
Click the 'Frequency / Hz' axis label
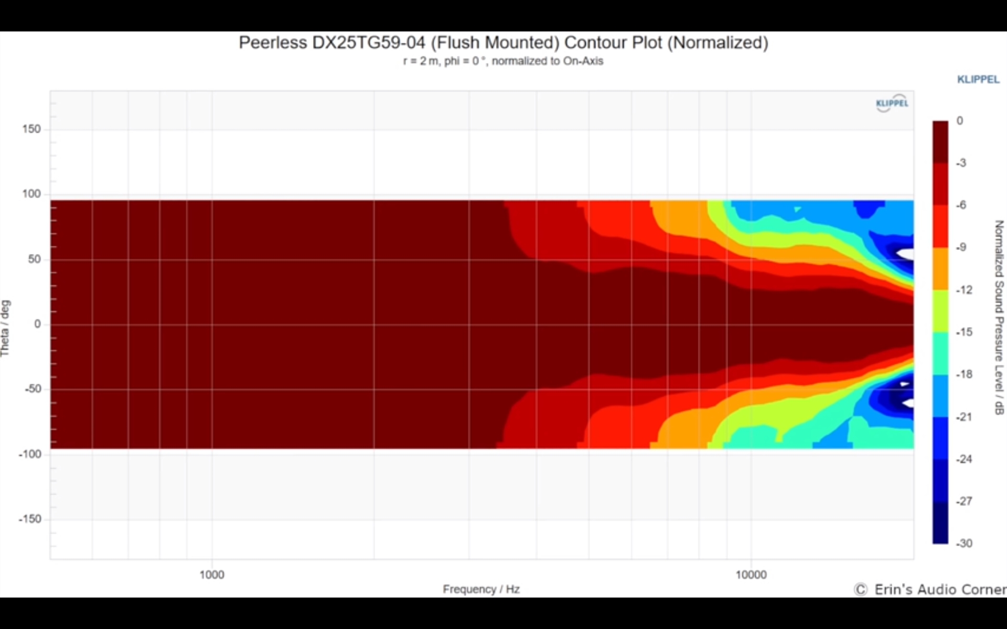click(481, 589)
